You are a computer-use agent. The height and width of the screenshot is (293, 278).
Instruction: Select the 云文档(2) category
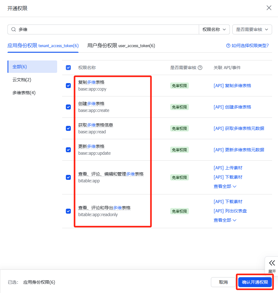[22, 80]
